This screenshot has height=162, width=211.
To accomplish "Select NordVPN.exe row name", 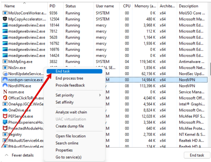I will point(20,86).
